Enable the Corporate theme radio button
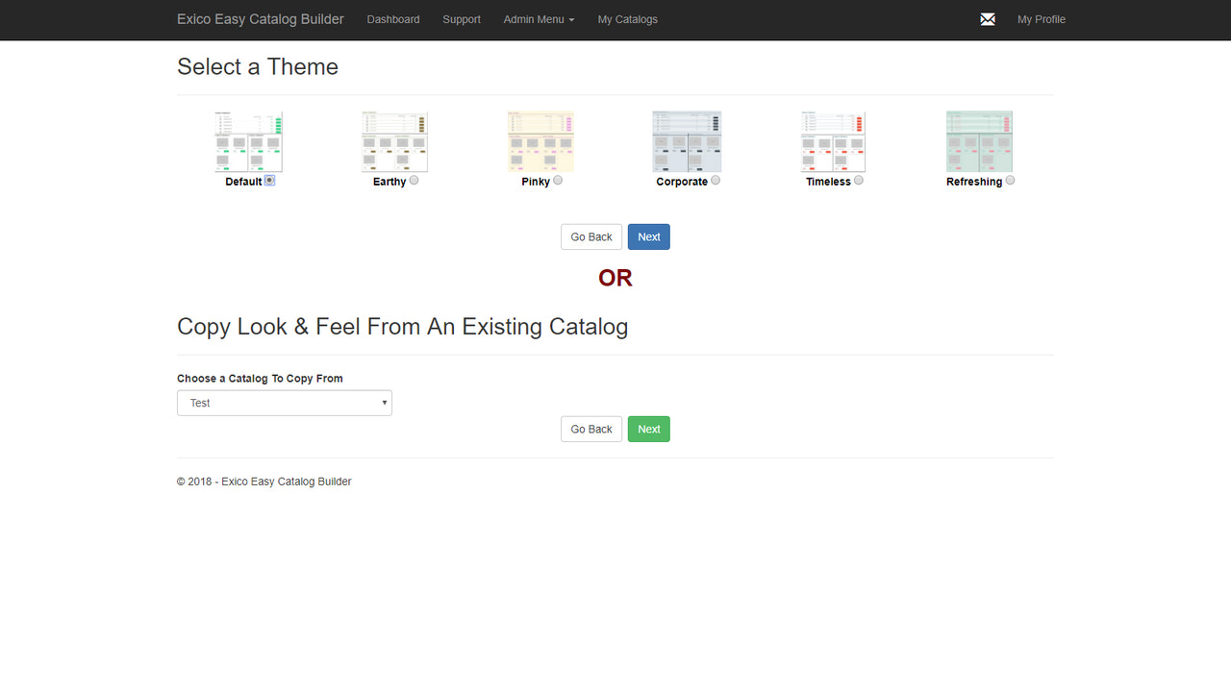 715,180
